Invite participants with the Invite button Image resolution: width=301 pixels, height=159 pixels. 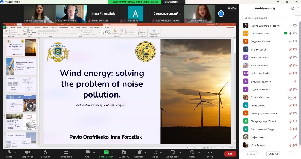(x=252, y=154)
